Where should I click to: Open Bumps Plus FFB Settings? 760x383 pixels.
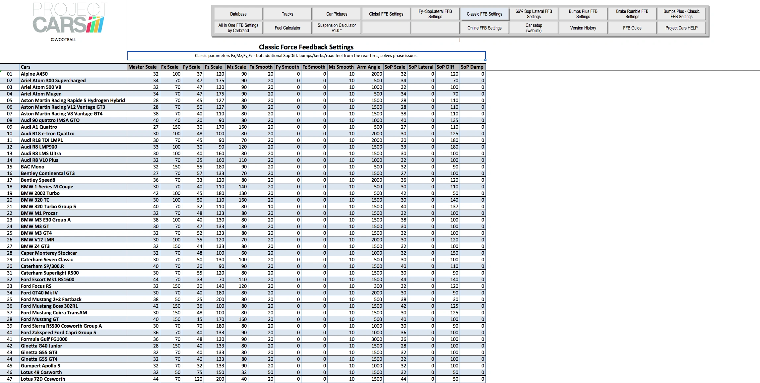coord(583,14)
